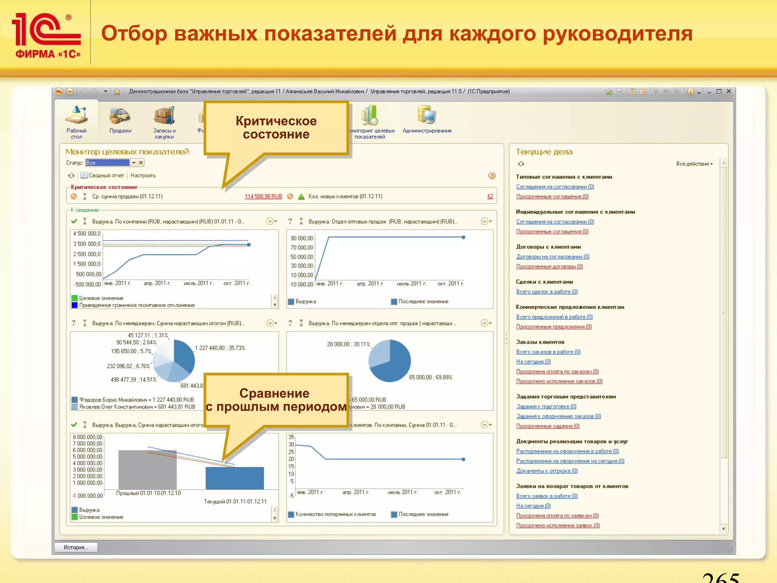Expand the Все действия menu
The width and height of the screenshot is (777, 583).
coord(694,164)
